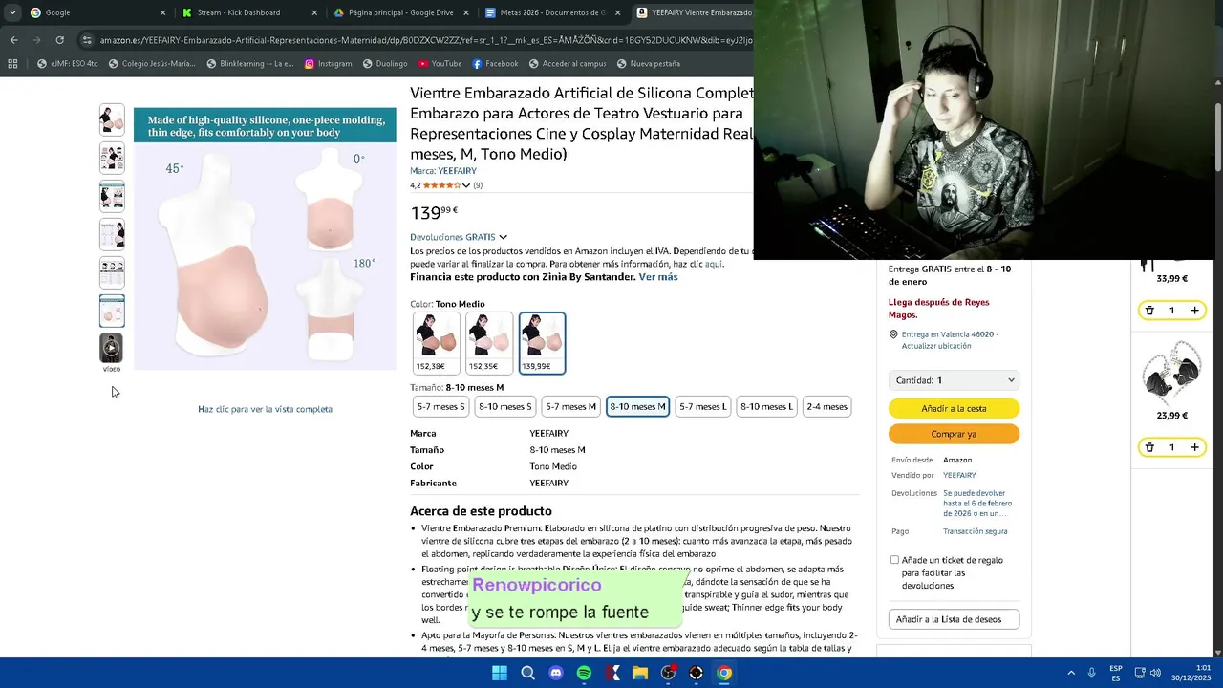Tick the Añade un ticket de regalo checkbox
This screenshot has height=688, width=1223.
pos(894,560)
